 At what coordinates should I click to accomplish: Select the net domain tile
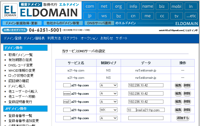coord(104,6)
